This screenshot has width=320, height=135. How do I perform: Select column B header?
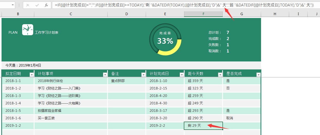[x=18, y=14]
